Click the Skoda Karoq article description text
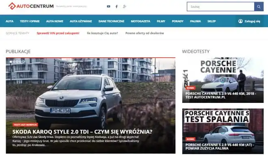This screenshot has height=157, width=268. [x=76, y=141]
